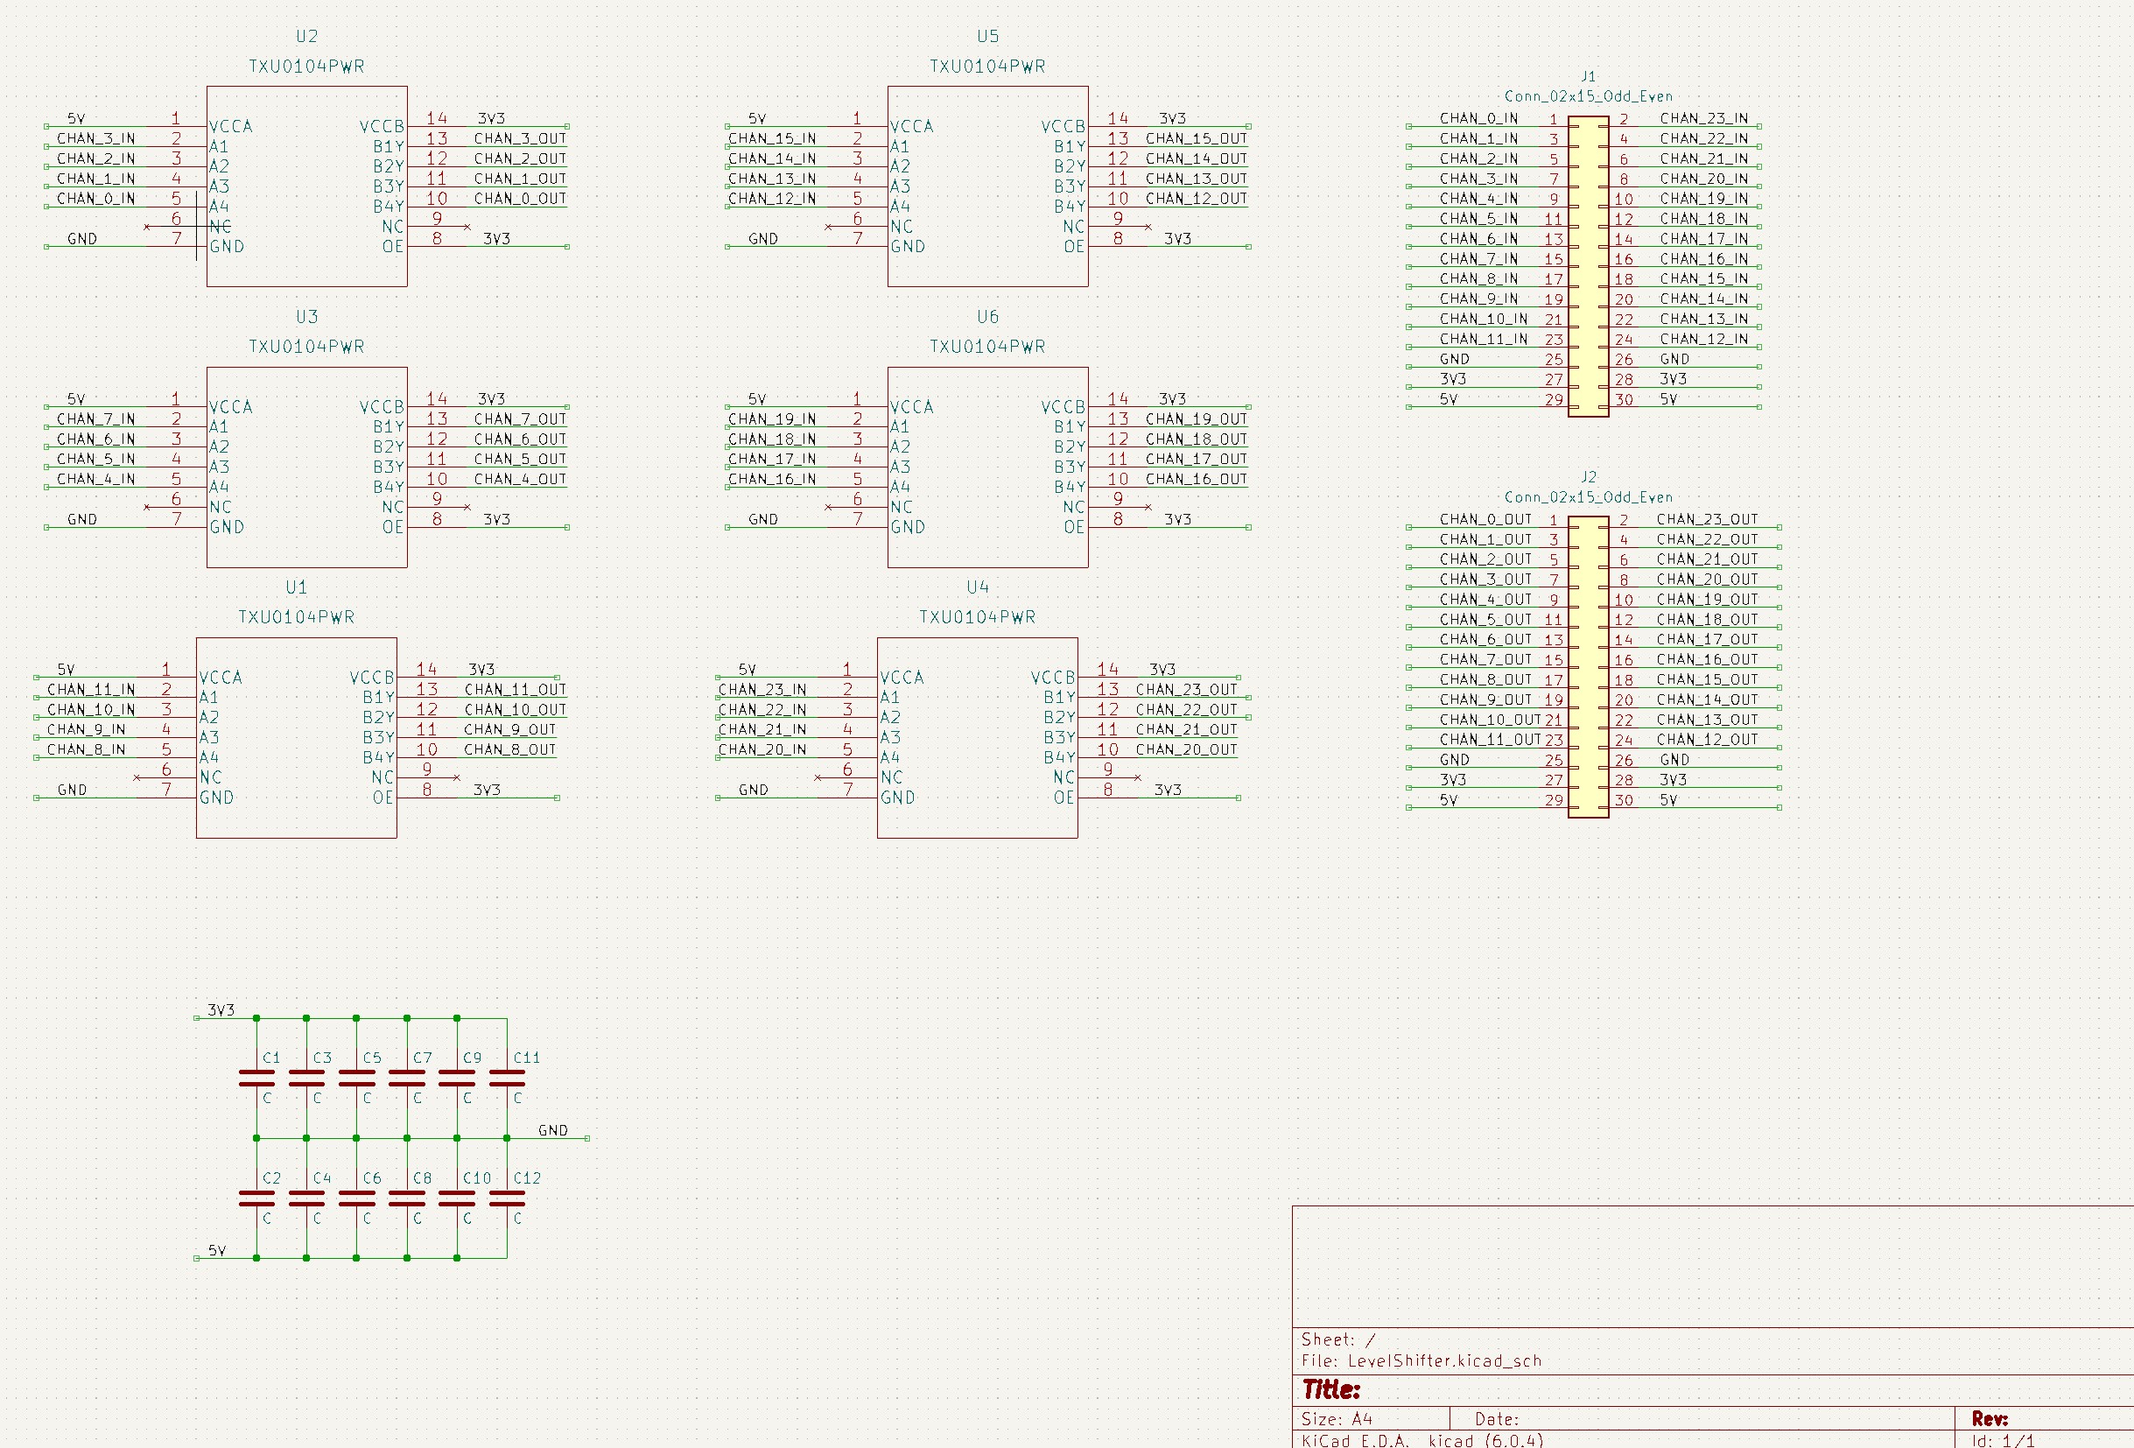Select capacitor C1 symbol

[256, 1078]
